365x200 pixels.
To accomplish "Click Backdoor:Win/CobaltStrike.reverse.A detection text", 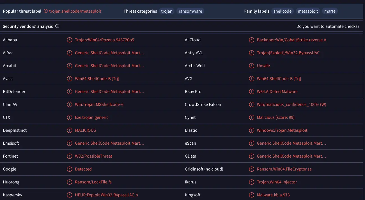I will coord(291,40).
